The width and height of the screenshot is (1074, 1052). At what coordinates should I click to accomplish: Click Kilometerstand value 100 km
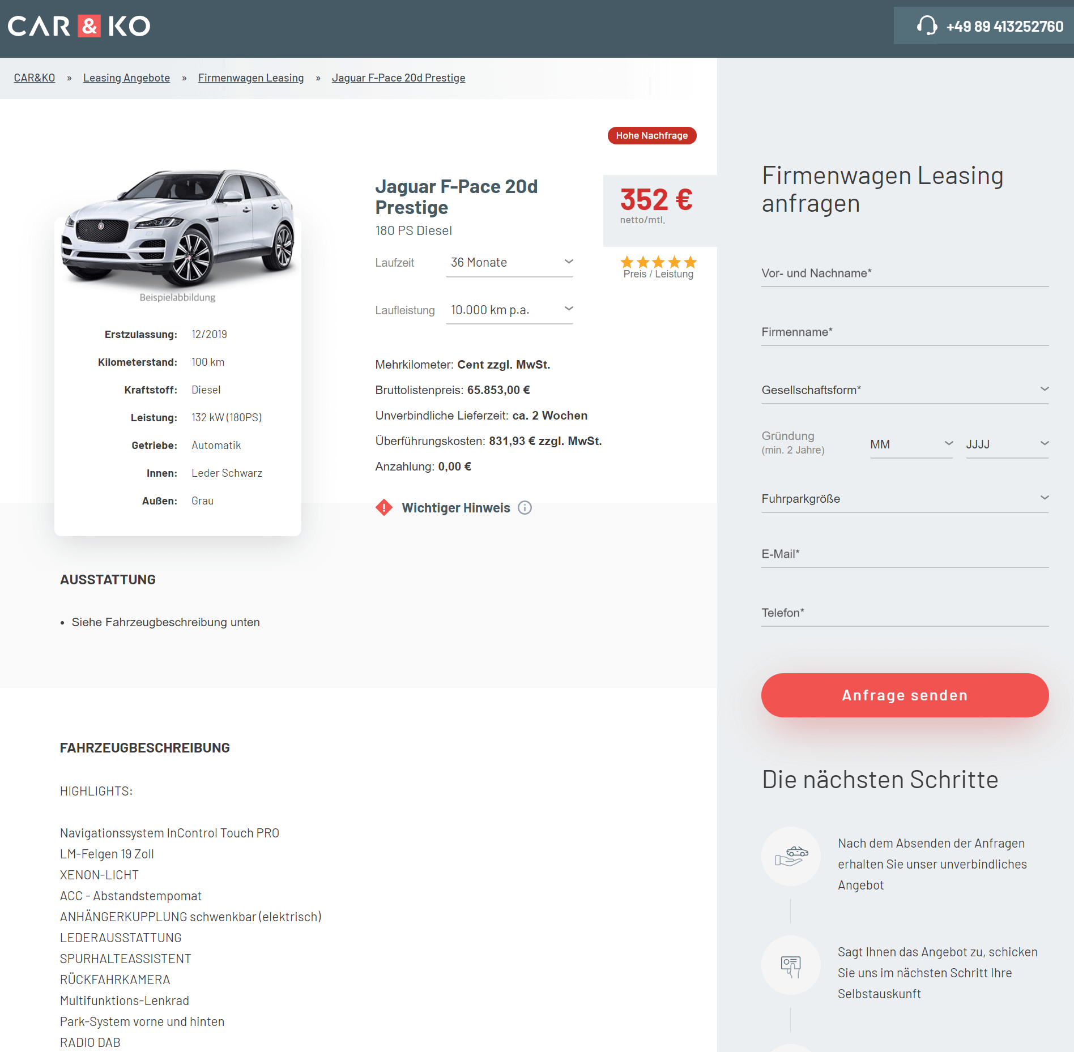tap(208, 362)
